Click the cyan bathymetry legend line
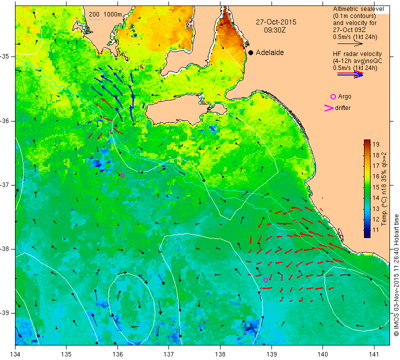The height and width of the screenshot is (360, 400). click(x=96, y=19)
